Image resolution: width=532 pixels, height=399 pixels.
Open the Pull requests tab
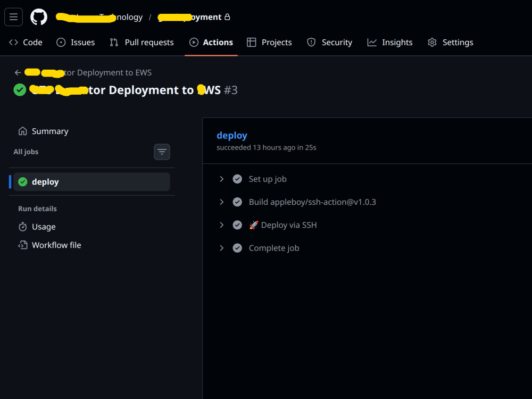point(142,43)
